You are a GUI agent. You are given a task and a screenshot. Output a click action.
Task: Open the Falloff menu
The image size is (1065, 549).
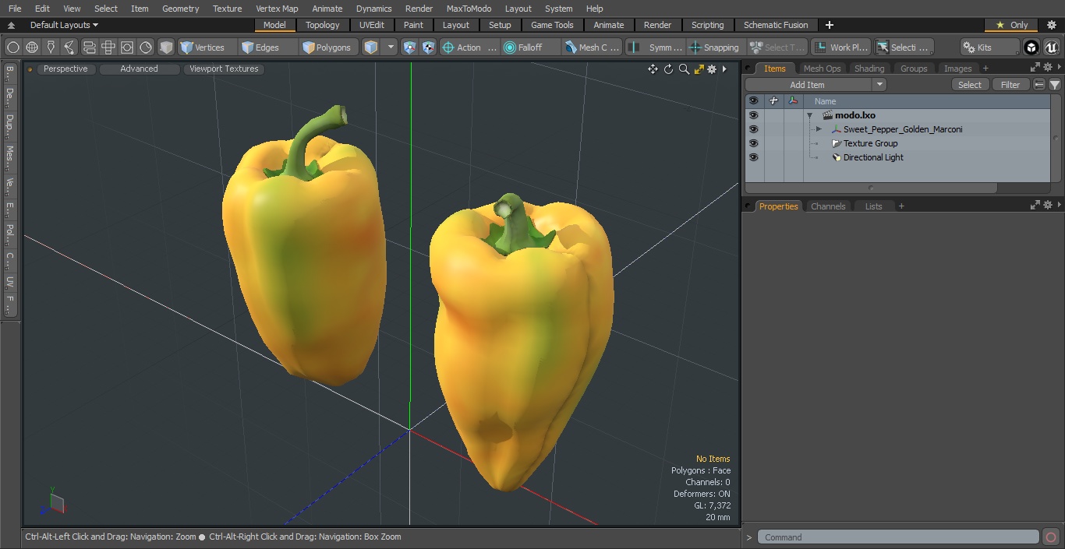[x=531, y=48]
